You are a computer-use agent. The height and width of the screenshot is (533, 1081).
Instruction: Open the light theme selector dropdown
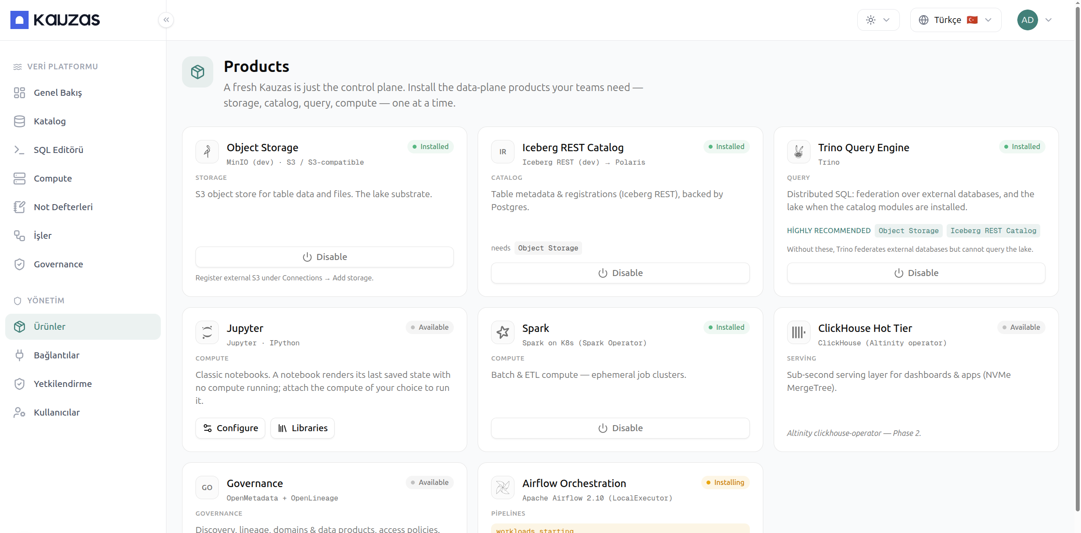878,20
